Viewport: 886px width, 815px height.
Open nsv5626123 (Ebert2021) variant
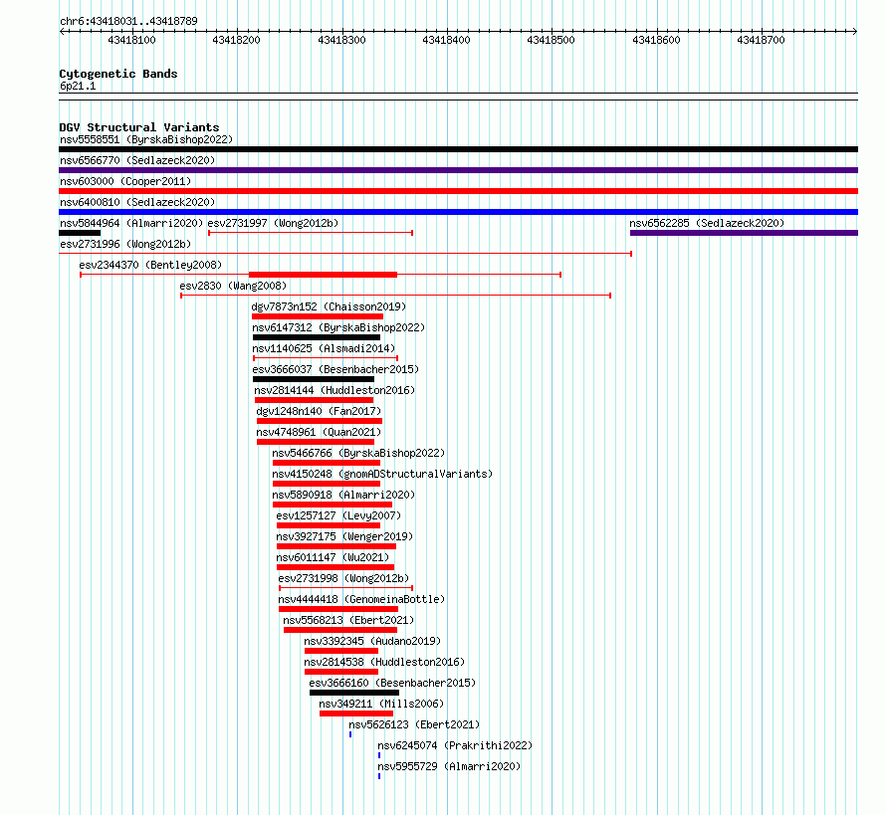414,724
